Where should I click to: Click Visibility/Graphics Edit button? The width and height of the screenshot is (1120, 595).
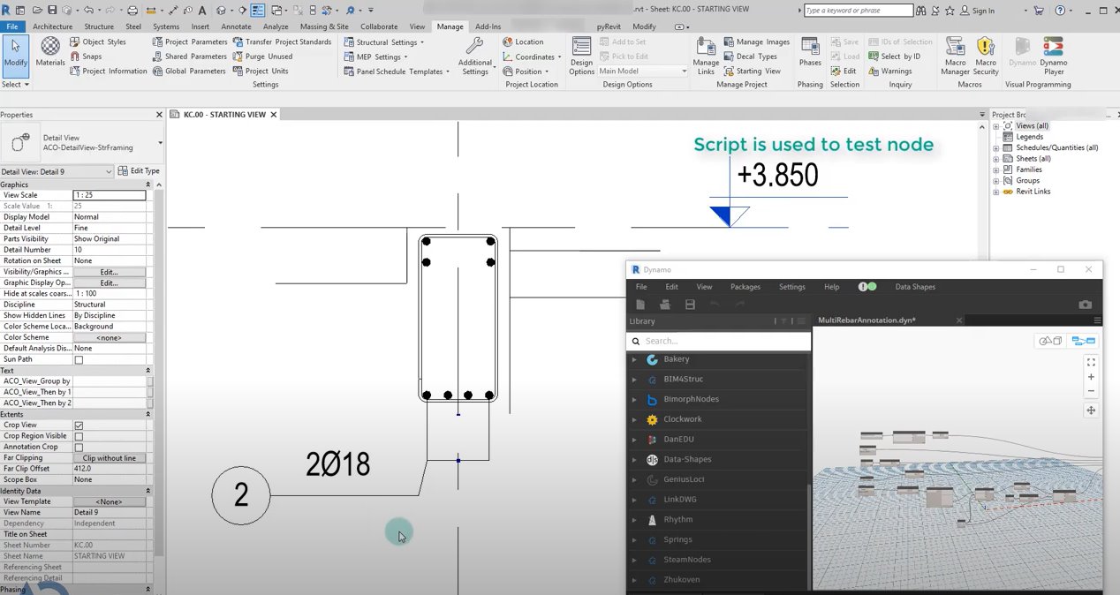click(109, 272)
